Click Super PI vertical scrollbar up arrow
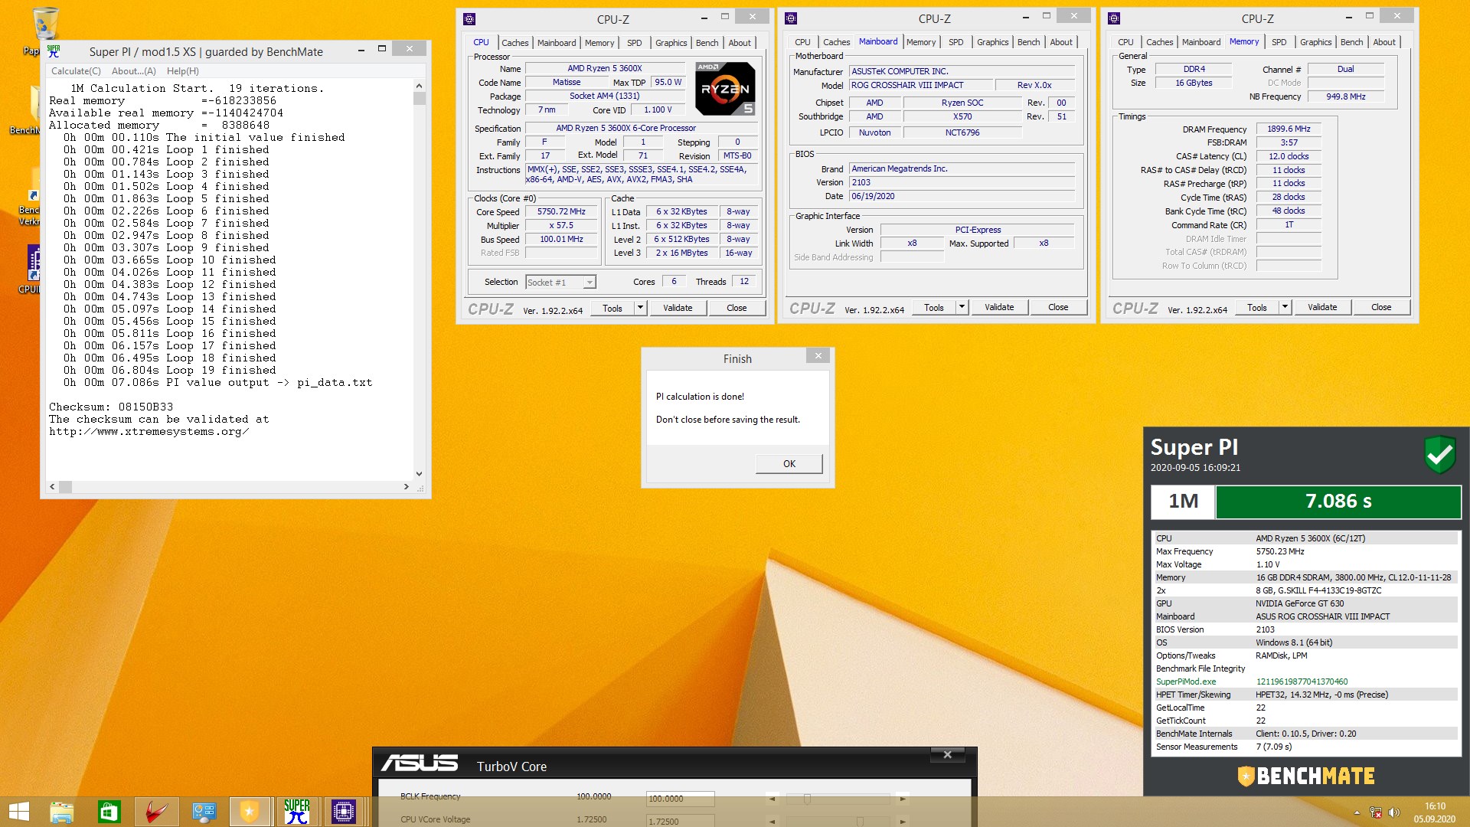The height and width of the screenshot is (827, 1470). coord(419,86)
